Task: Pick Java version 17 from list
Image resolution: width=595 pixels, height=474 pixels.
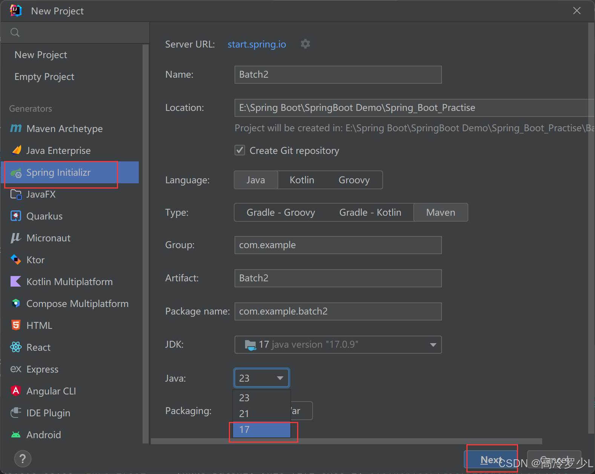Action: (x=262, y=430)
